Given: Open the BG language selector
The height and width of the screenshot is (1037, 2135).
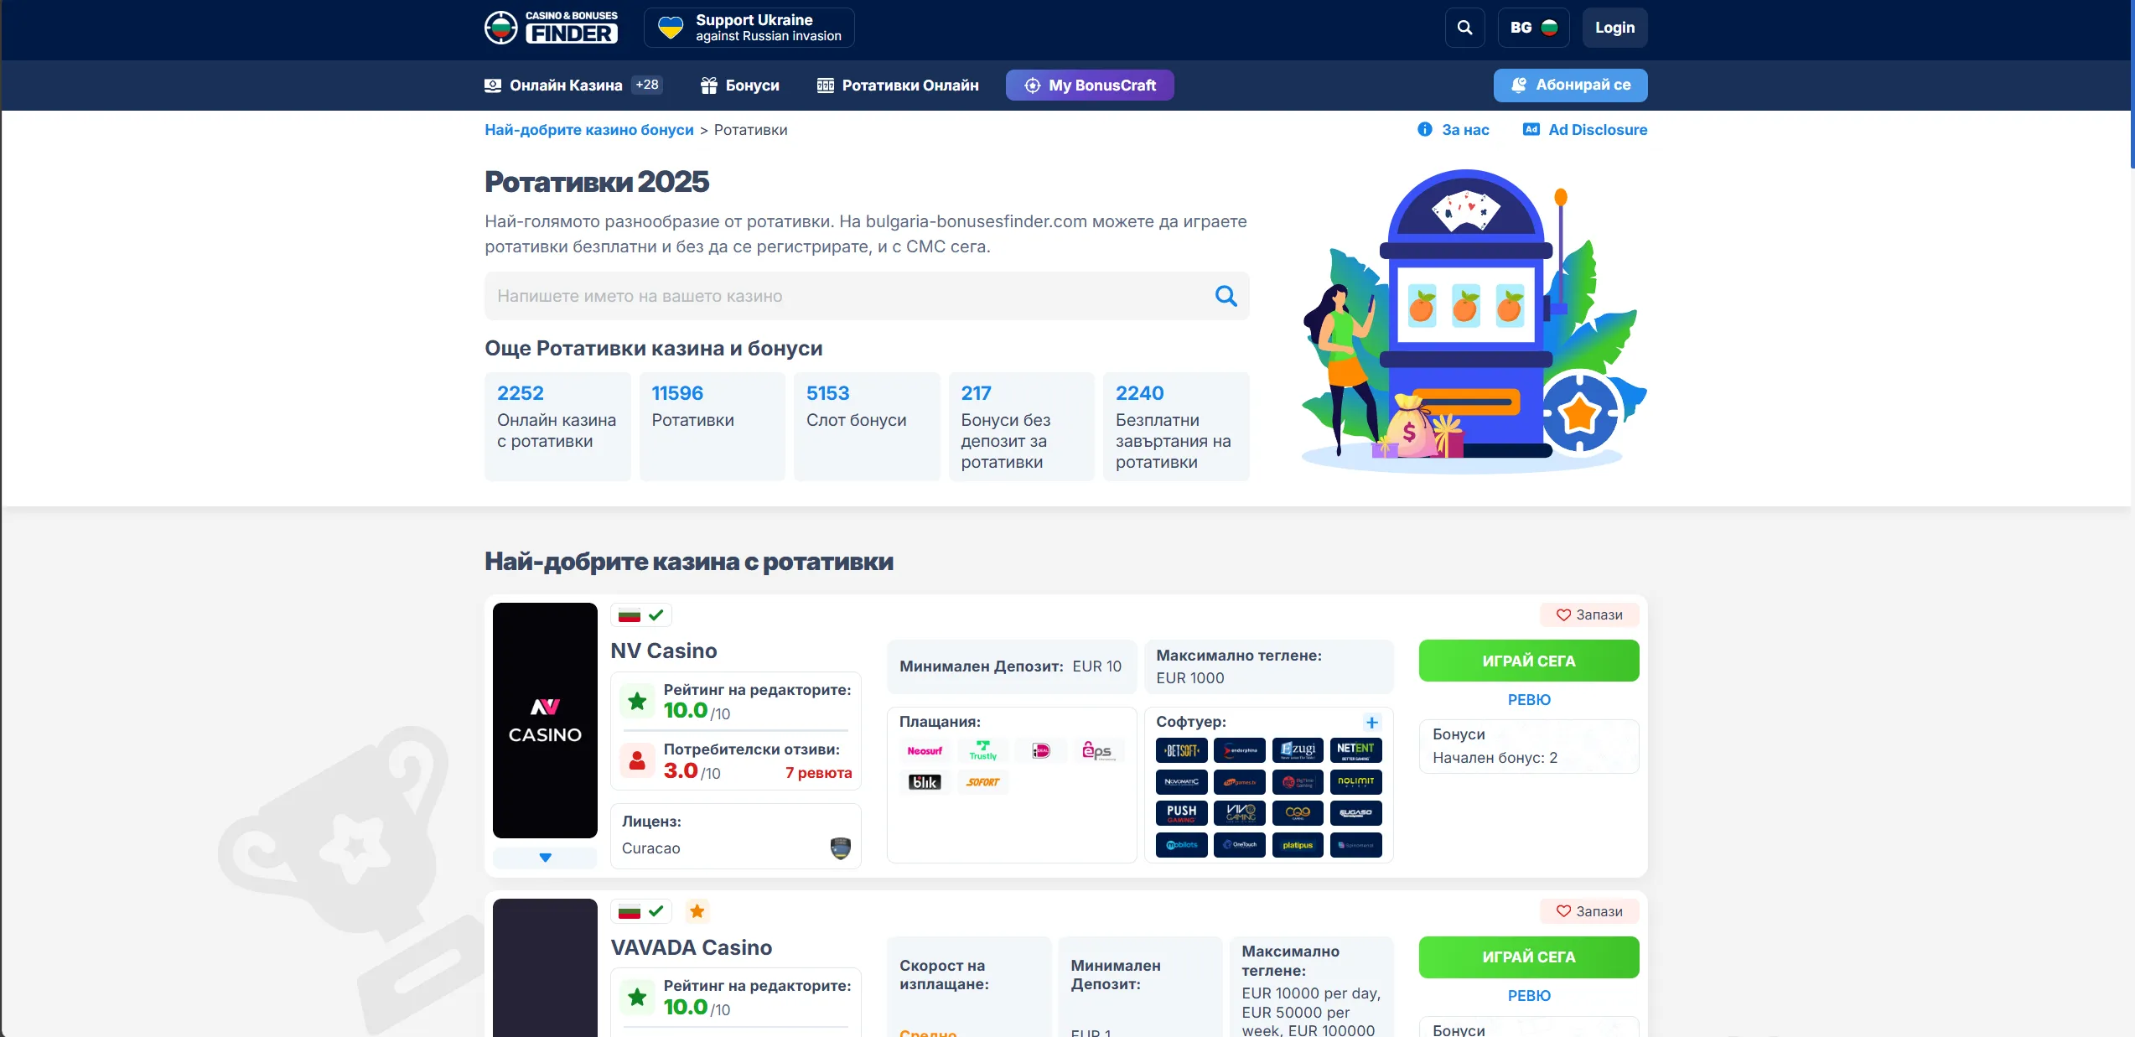Looking at the screenshot, I should (1533, 28).
